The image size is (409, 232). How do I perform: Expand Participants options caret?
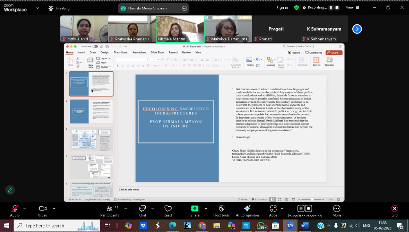(x=125, y=208)
